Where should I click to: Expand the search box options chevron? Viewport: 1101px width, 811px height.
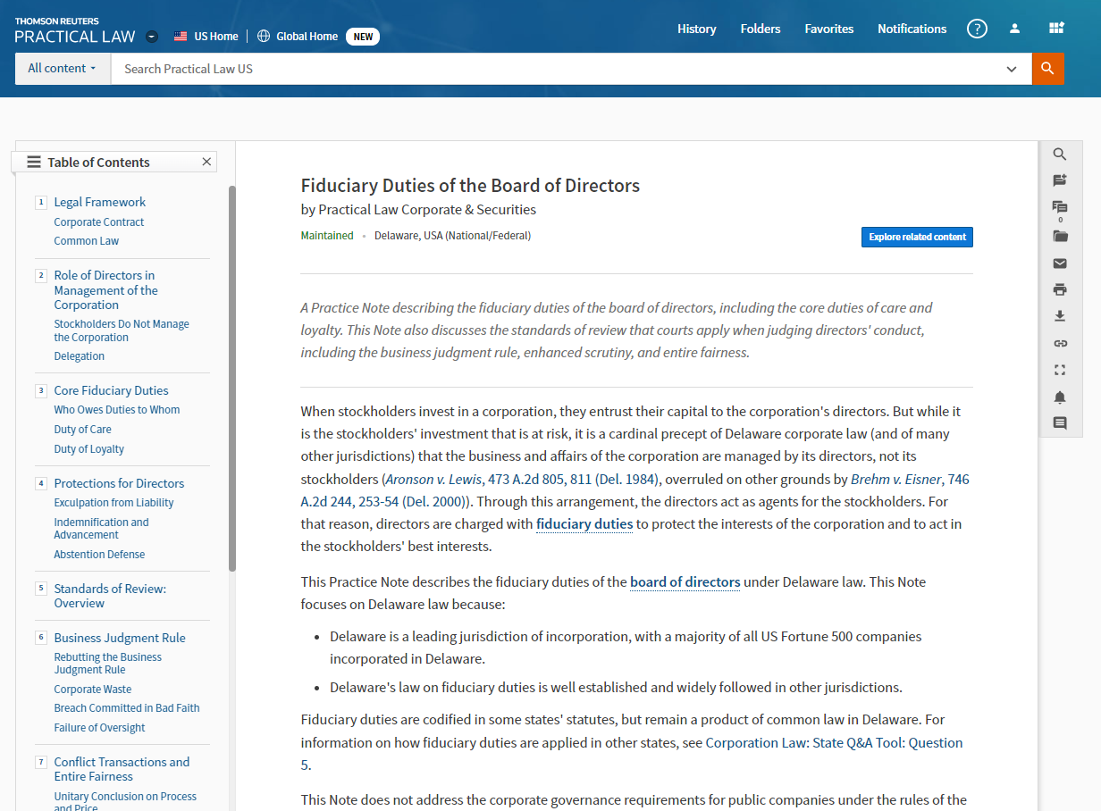(1012, 69)
